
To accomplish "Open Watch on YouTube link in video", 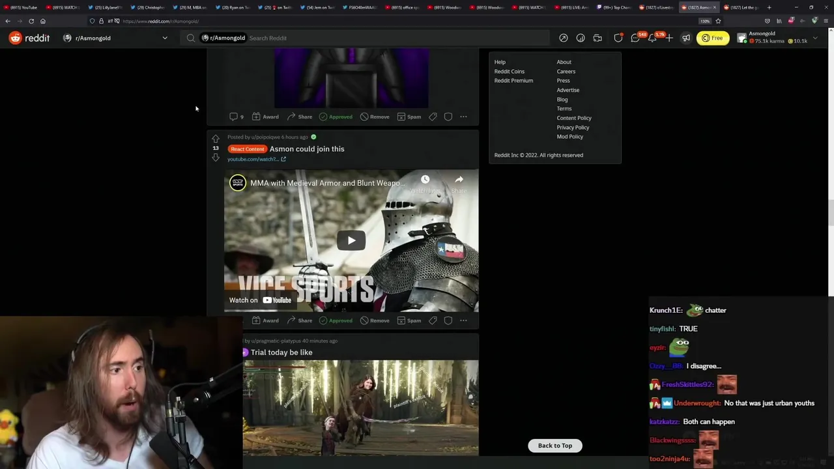I will [260, 300].
